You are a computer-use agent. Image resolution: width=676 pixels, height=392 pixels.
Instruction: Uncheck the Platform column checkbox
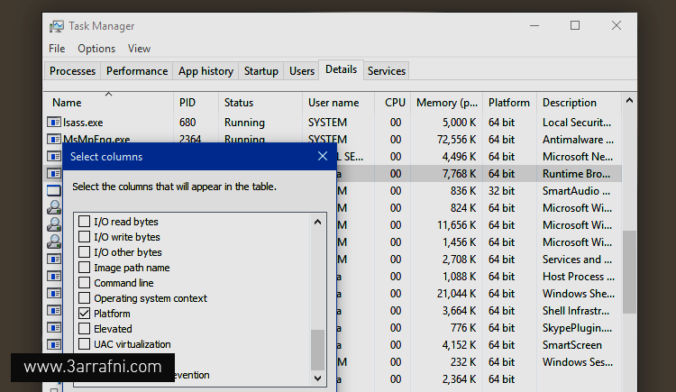(x=85, y=314)
